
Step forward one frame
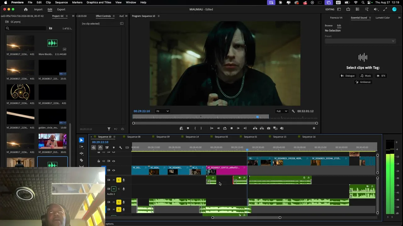238,128
